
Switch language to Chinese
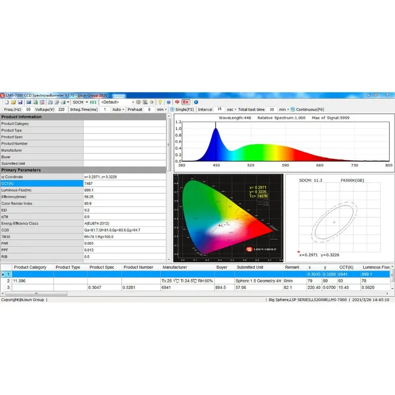[x=177, y=102]
